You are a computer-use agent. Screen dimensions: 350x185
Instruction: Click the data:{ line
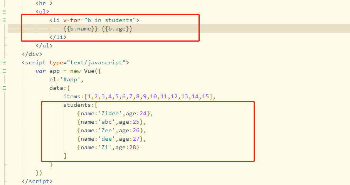60,88
